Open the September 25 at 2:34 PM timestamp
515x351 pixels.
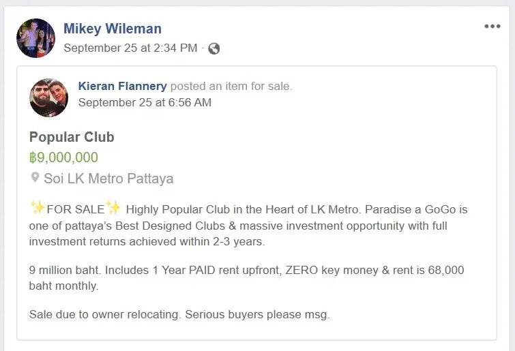tap(130, 48)
